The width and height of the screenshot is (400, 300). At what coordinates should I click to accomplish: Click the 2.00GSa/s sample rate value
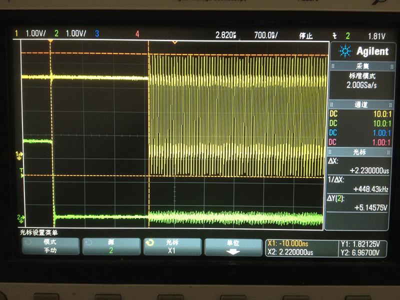[x=361, y=85]
